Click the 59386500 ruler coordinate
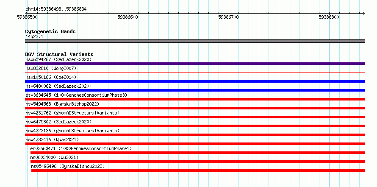The image size is (377, 187). coord(28,17)
